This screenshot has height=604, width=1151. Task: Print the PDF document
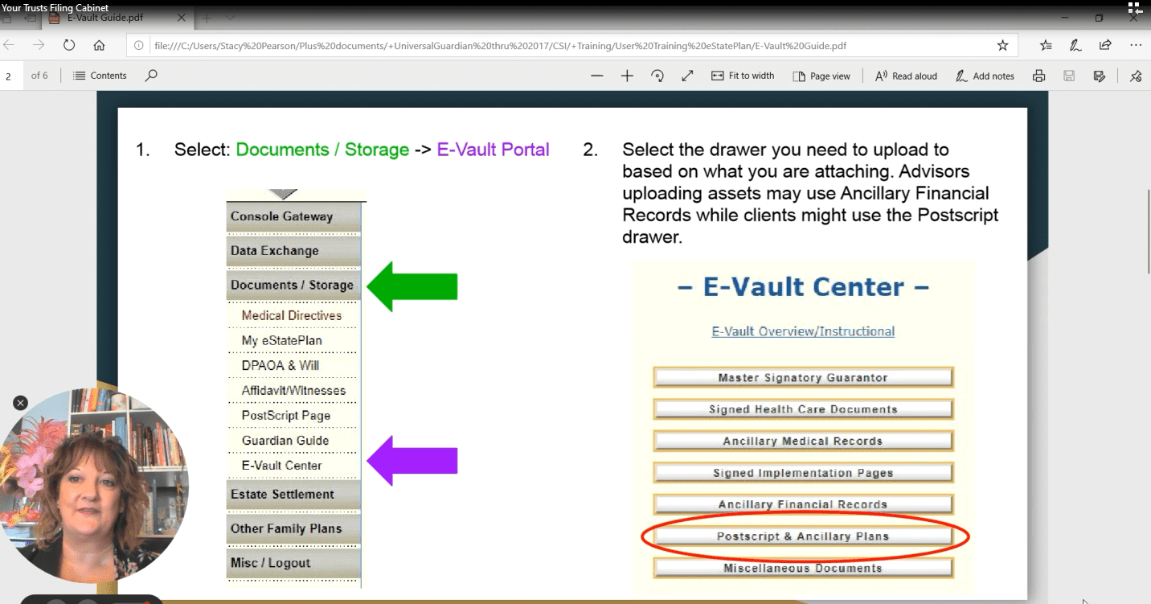click(1038, 76)
